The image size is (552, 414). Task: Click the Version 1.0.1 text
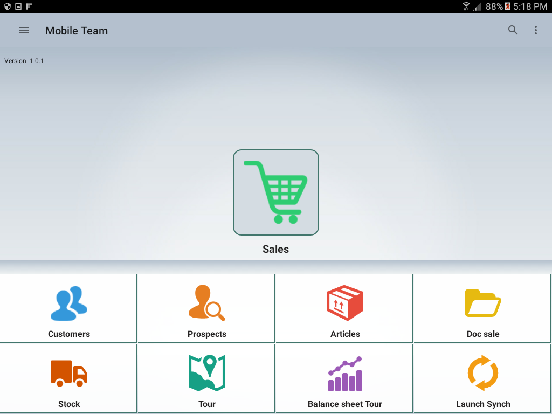(x=24, y=61)
